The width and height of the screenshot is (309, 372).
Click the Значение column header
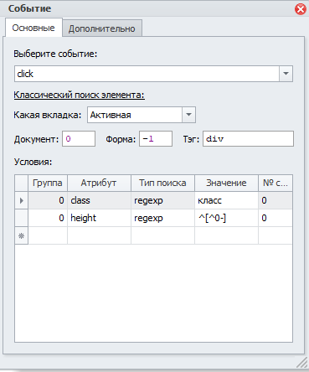coord(226,183)
